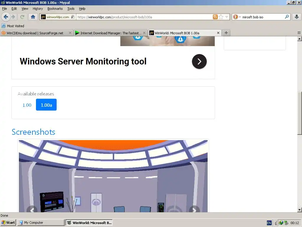302x227 pixels.
Task: Click the vertical scrollbar thumb
Action: [299, 113]
